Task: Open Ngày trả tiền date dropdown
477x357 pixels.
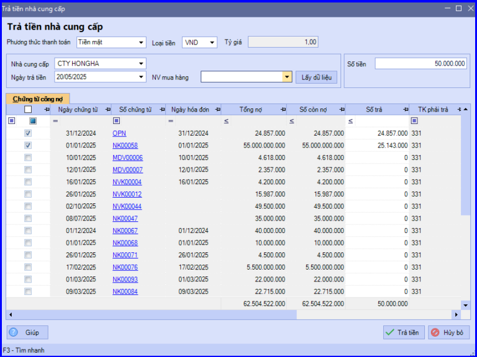Action: pyautogui.click(x=141, y=77)
